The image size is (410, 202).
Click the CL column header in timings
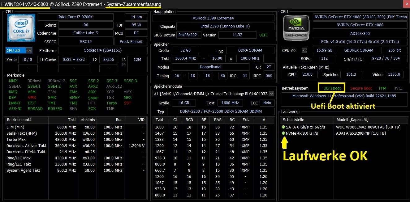point(175,120)
